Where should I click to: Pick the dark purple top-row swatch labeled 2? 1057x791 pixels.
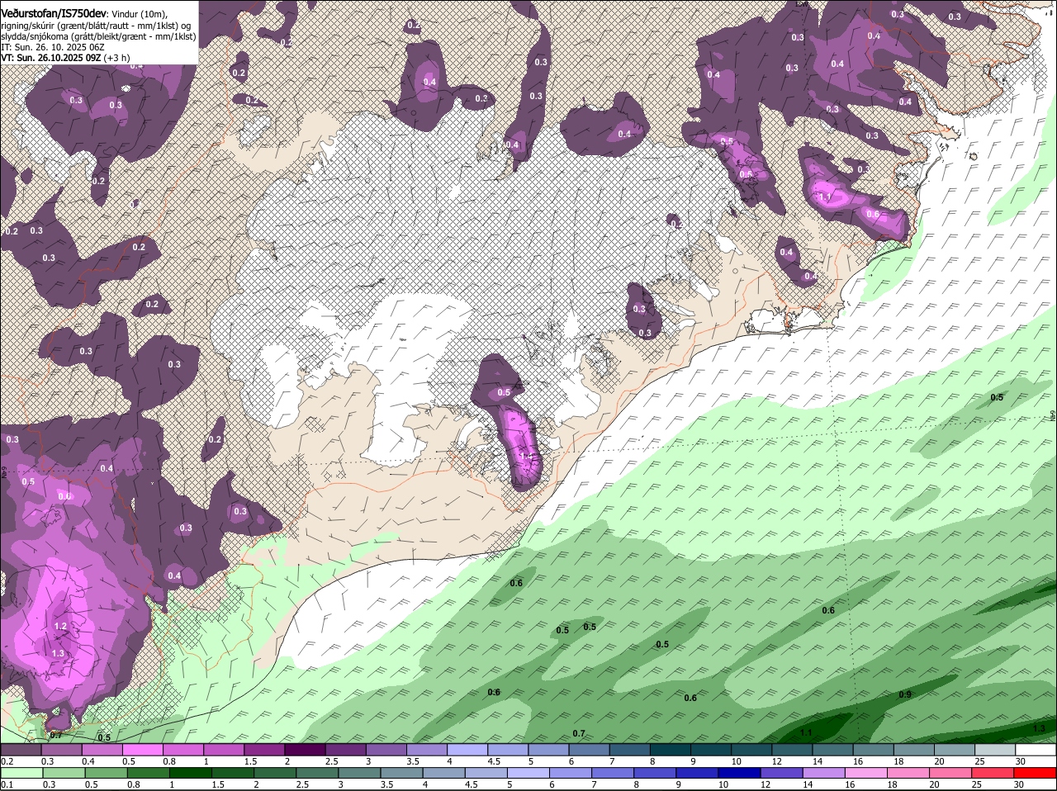coord(305,751)
